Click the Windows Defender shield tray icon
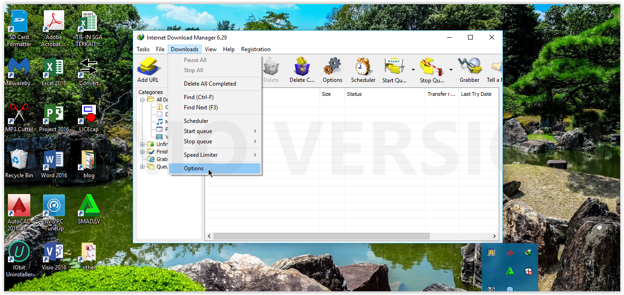The image size is (624, 295). (529, 271)
